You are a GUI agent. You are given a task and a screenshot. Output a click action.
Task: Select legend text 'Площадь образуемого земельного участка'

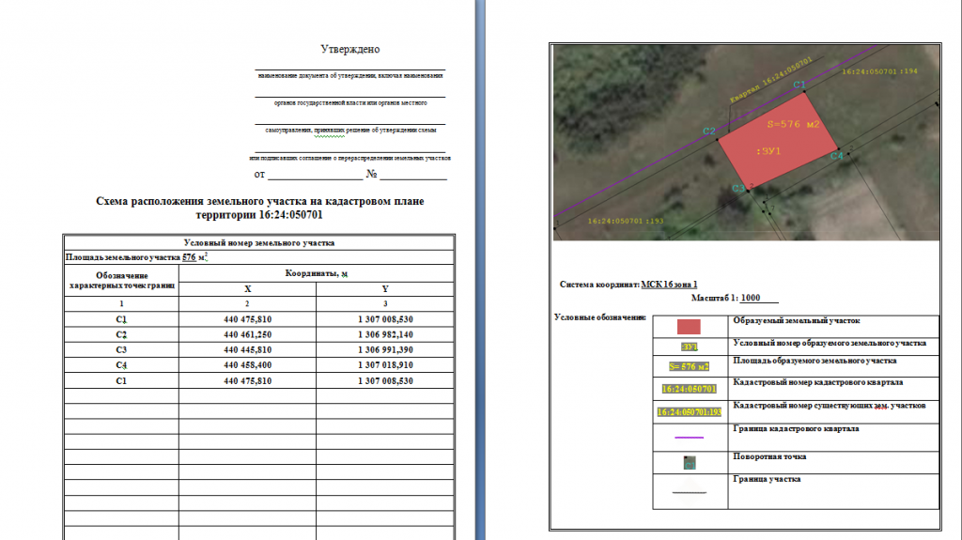815,361
